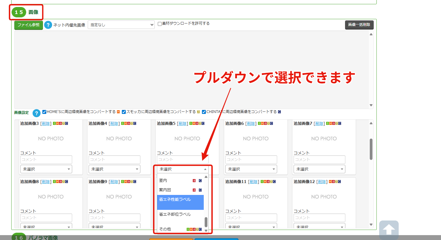Enable 素材ダウンロードを許可する checkbox
The height and width of the screenshot is (240, 441).
[160, 24]
